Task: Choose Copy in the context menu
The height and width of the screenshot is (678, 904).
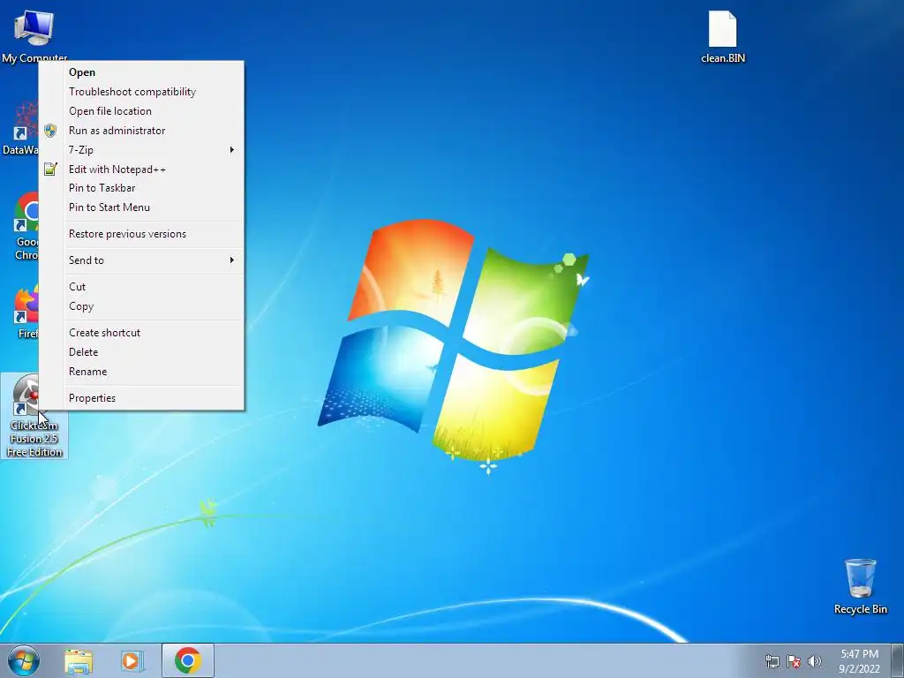Action: point(141,306)
